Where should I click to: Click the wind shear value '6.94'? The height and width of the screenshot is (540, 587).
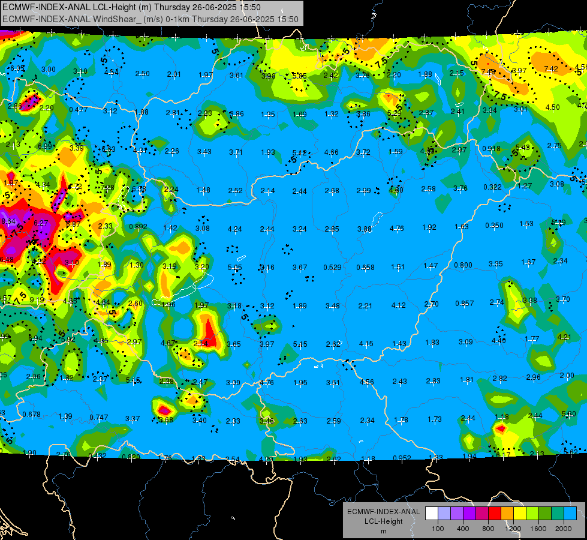coord(35,338)
